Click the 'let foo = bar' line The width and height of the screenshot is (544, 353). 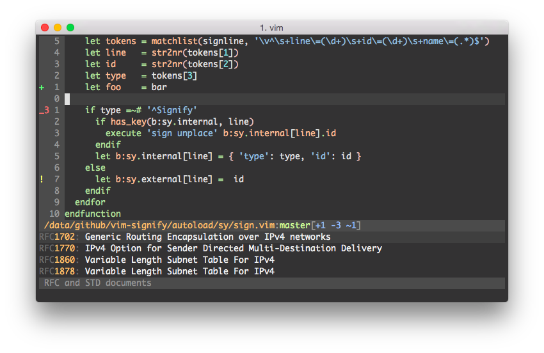click(125, 88)
